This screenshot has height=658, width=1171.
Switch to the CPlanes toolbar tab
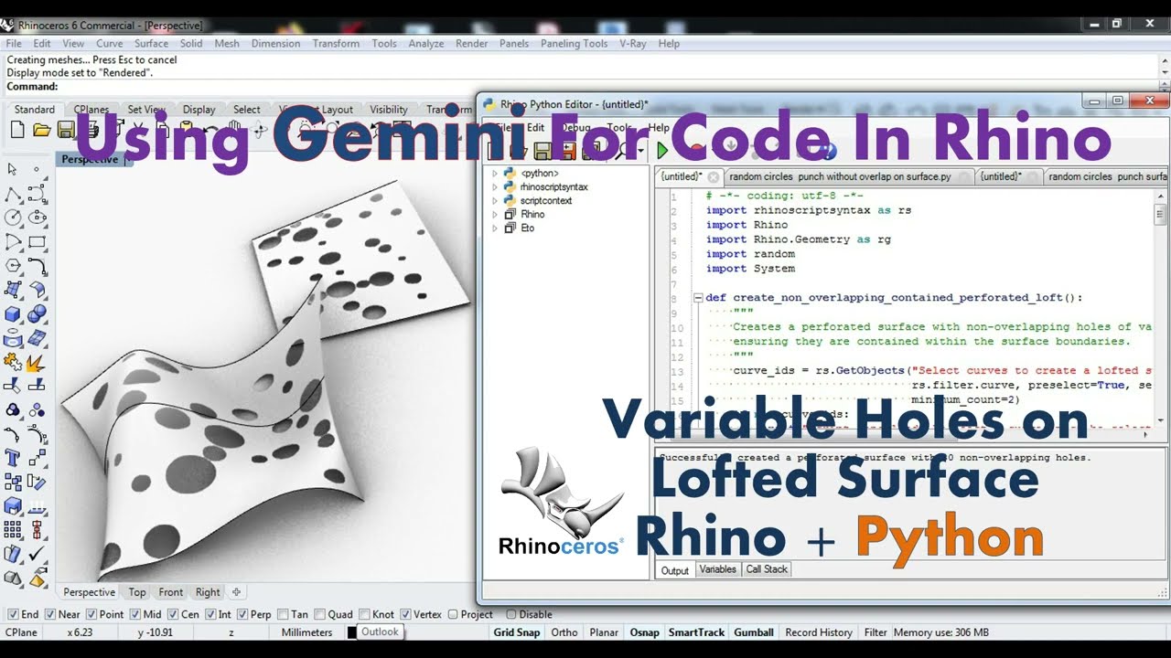click(x=91, y=110)
